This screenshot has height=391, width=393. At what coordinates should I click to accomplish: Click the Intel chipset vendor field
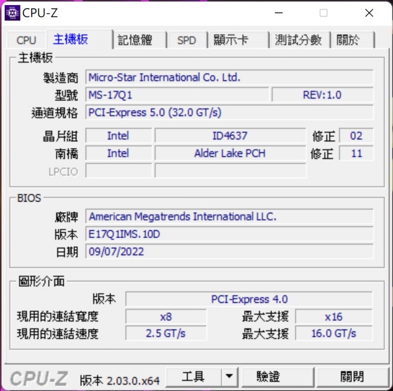119,135
